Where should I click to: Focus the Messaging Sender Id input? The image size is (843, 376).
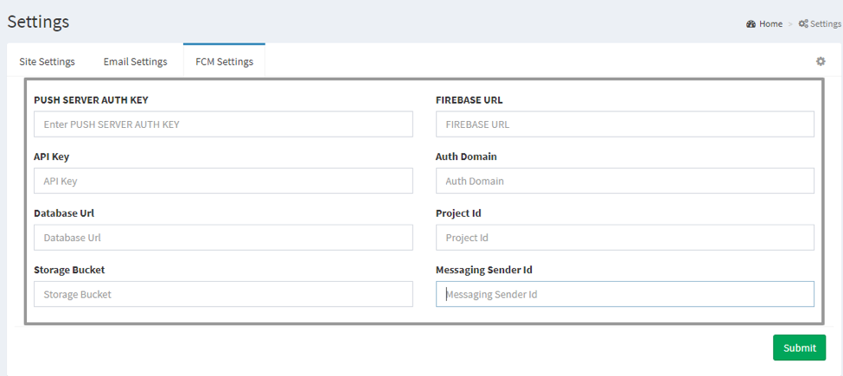tap(624, 295)
